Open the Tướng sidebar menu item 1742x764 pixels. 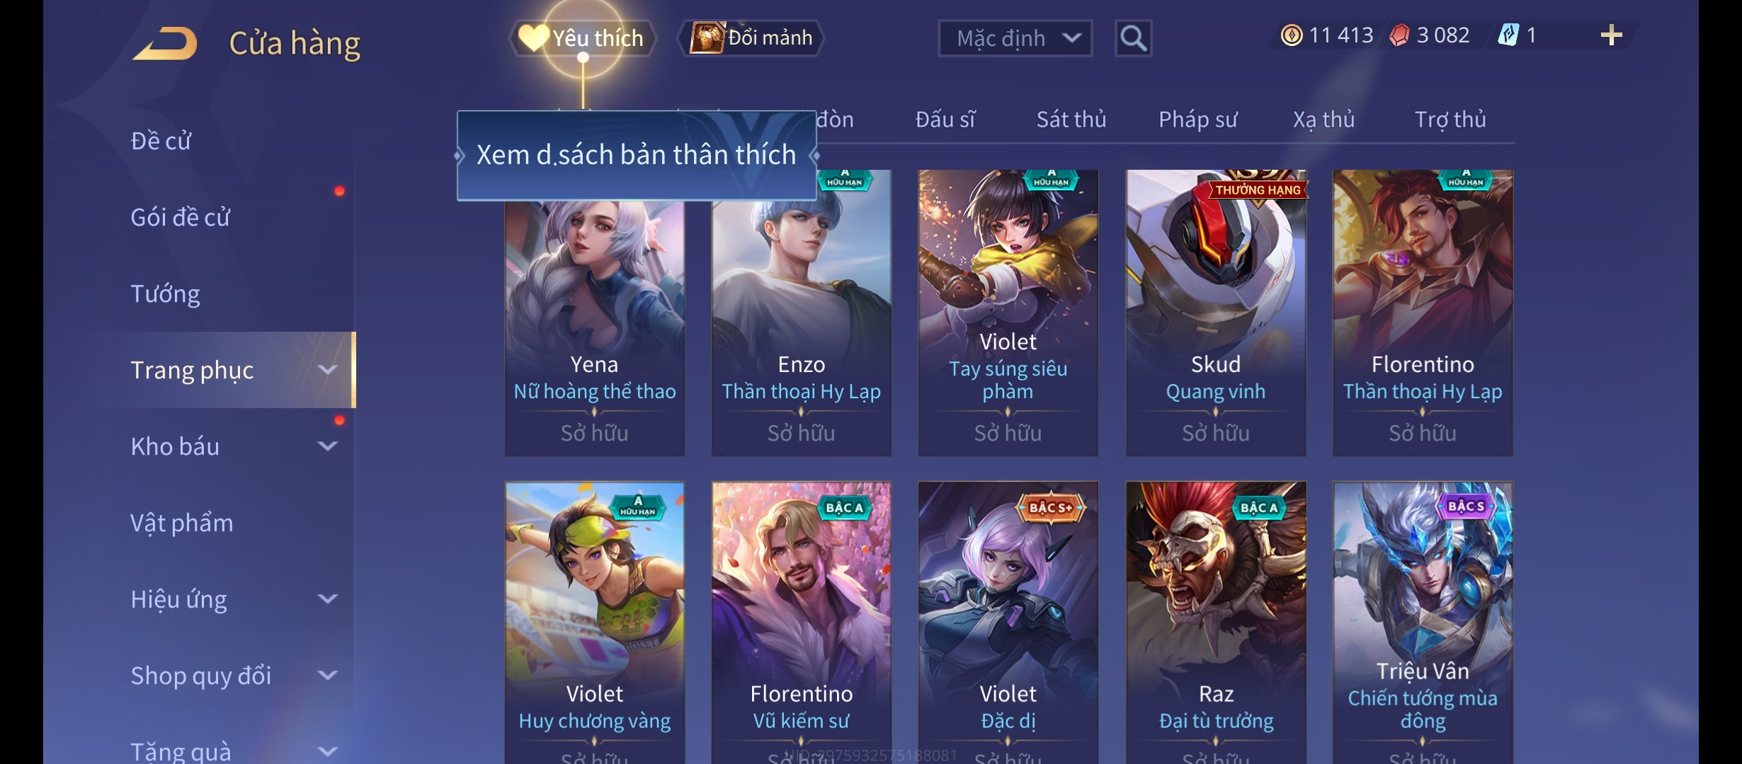(x=165, y=294)
